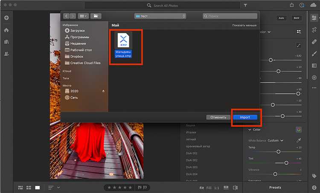
Task: Click the filter funnel icon
Action: coord(245,6)
